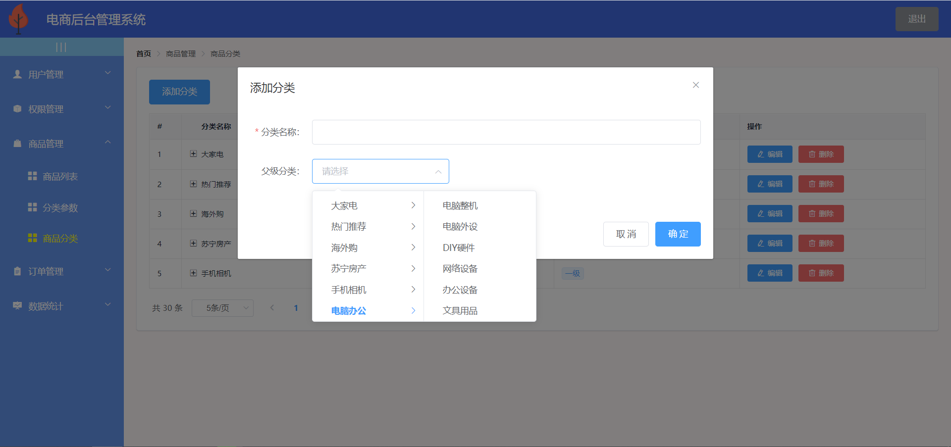951x447 pixels.
Task: Open the 5条/页 page size dropdown
Action: point(222,308)
